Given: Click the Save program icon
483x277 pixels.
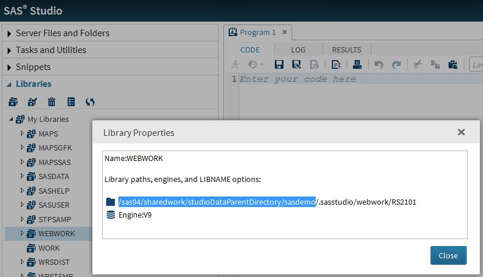Looking at the screenshot, I should pos(279,65).
